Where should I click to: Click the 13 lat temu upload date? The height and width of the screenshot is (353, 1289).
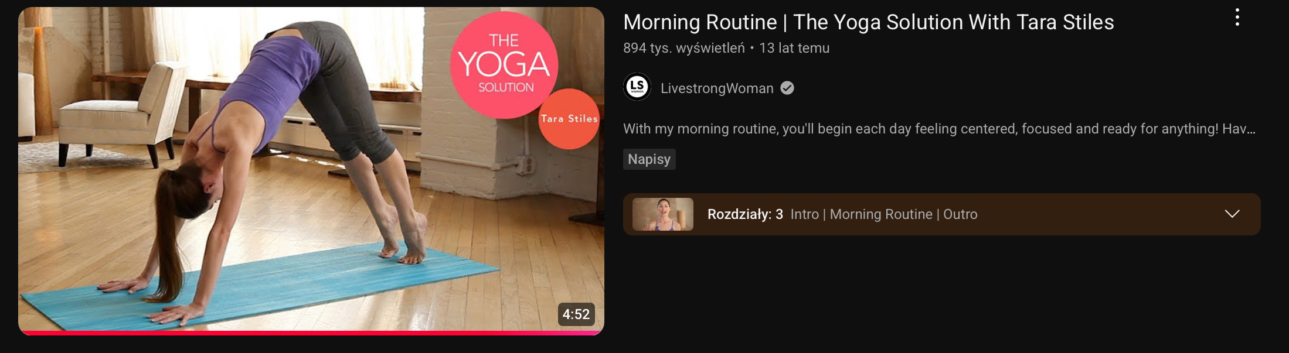(794, 48)
